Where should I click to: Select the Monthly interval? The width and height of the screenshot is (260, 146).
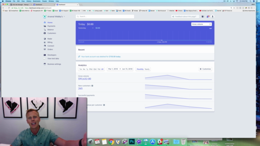pyautogui.click(x=140, y=69)
